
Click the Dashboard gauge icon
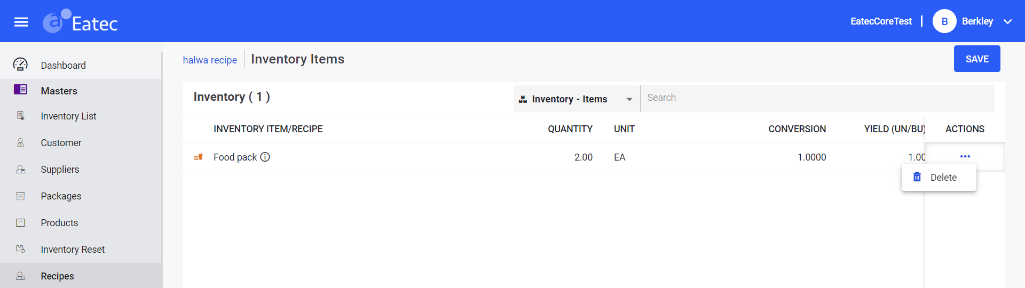[x=20, y=65]
